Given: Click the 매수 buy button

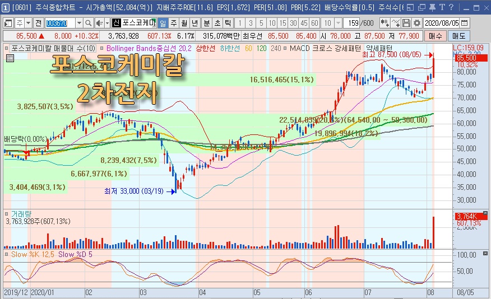Looking at the screenshot, I should tap(436, 36).
